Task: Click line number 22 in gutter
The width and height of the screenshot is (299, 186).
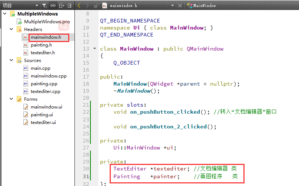Action: tap(86, 112)
